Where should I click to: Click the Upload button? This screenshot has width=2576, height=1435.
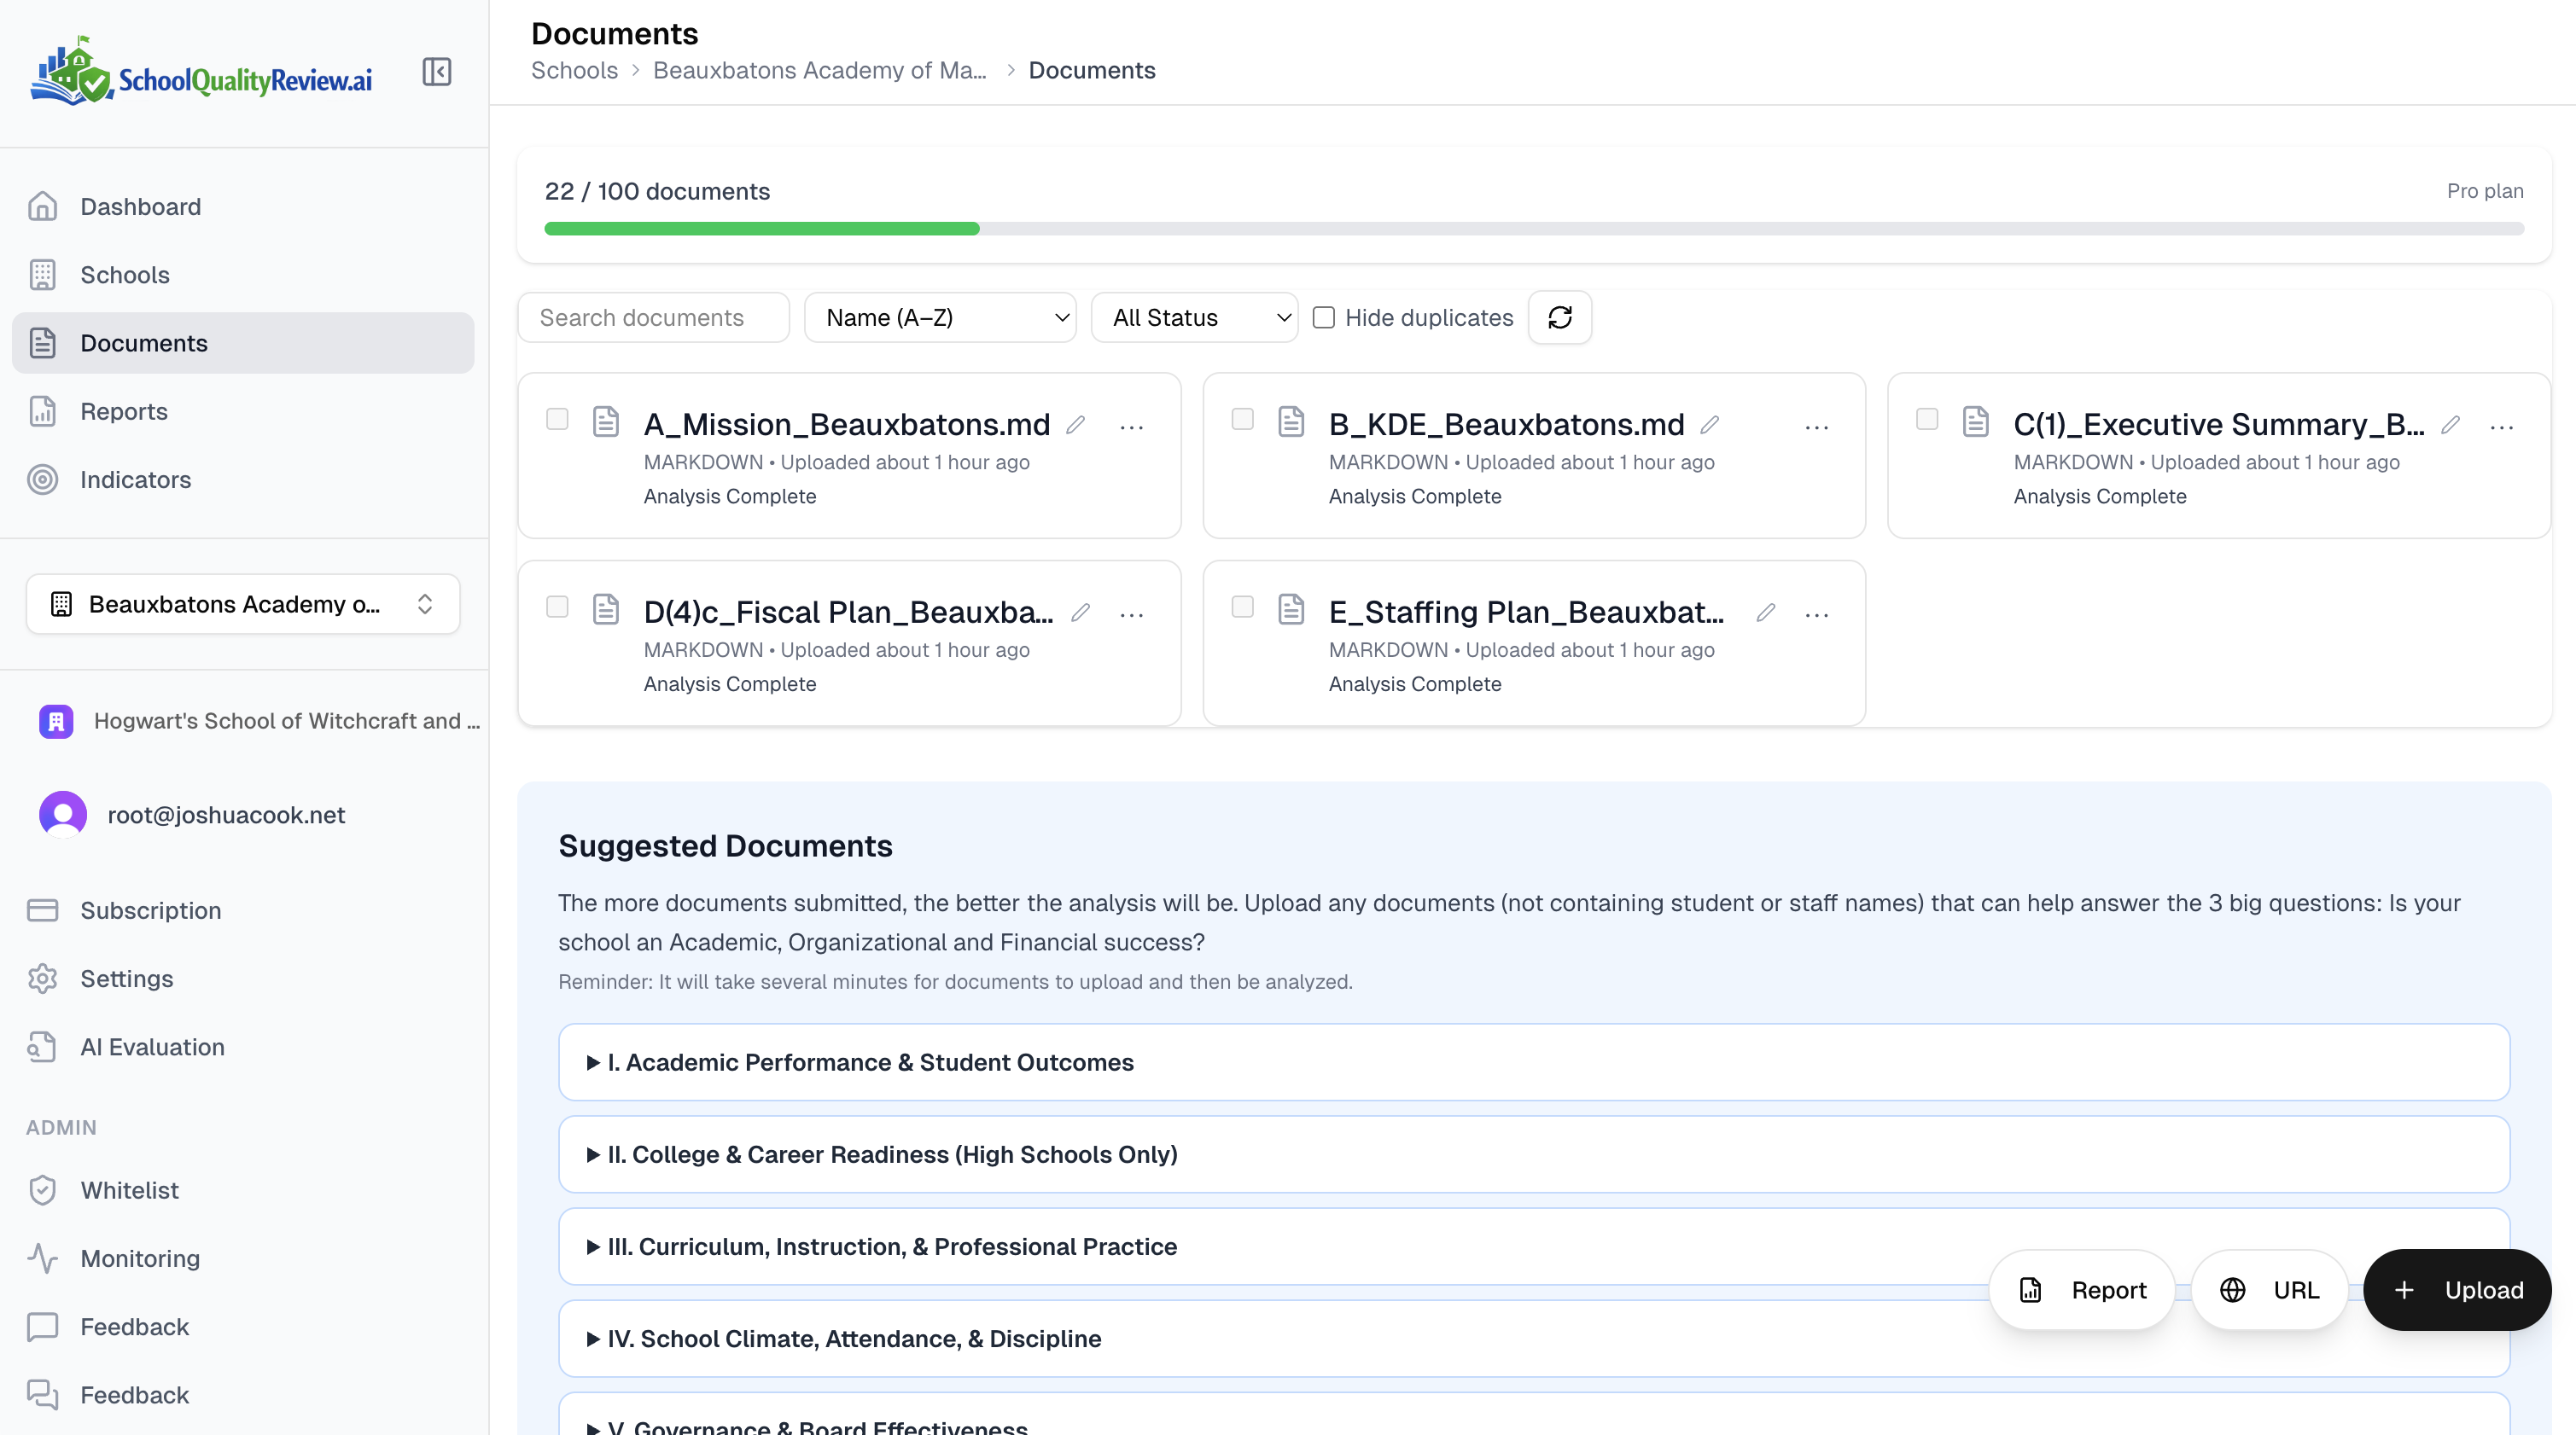(2457, 1290)
